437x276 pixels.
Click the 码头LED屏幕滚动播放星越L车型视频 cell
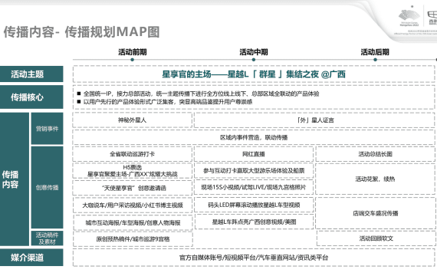254,205
